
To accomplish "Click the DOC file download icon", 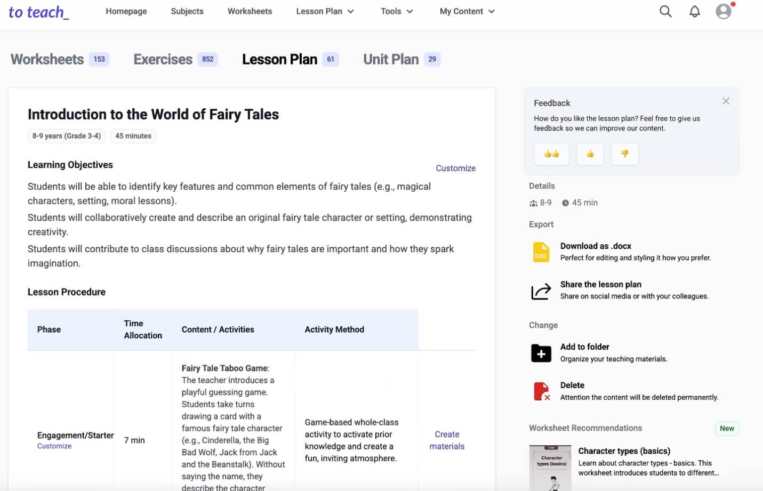I will coord(541,252).
